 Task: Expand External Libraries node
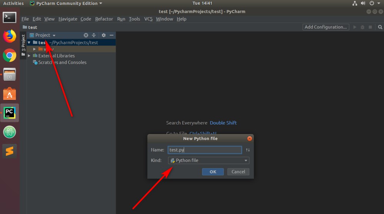[29, 56]
